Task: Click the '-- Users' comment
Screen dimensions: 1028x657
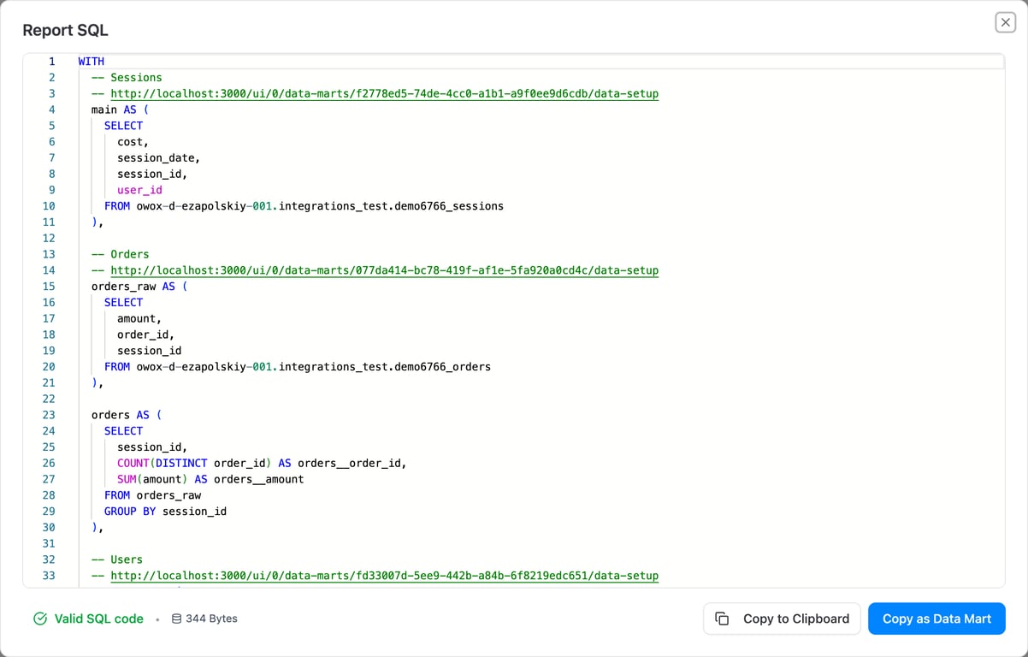Action: click(117, 559)
